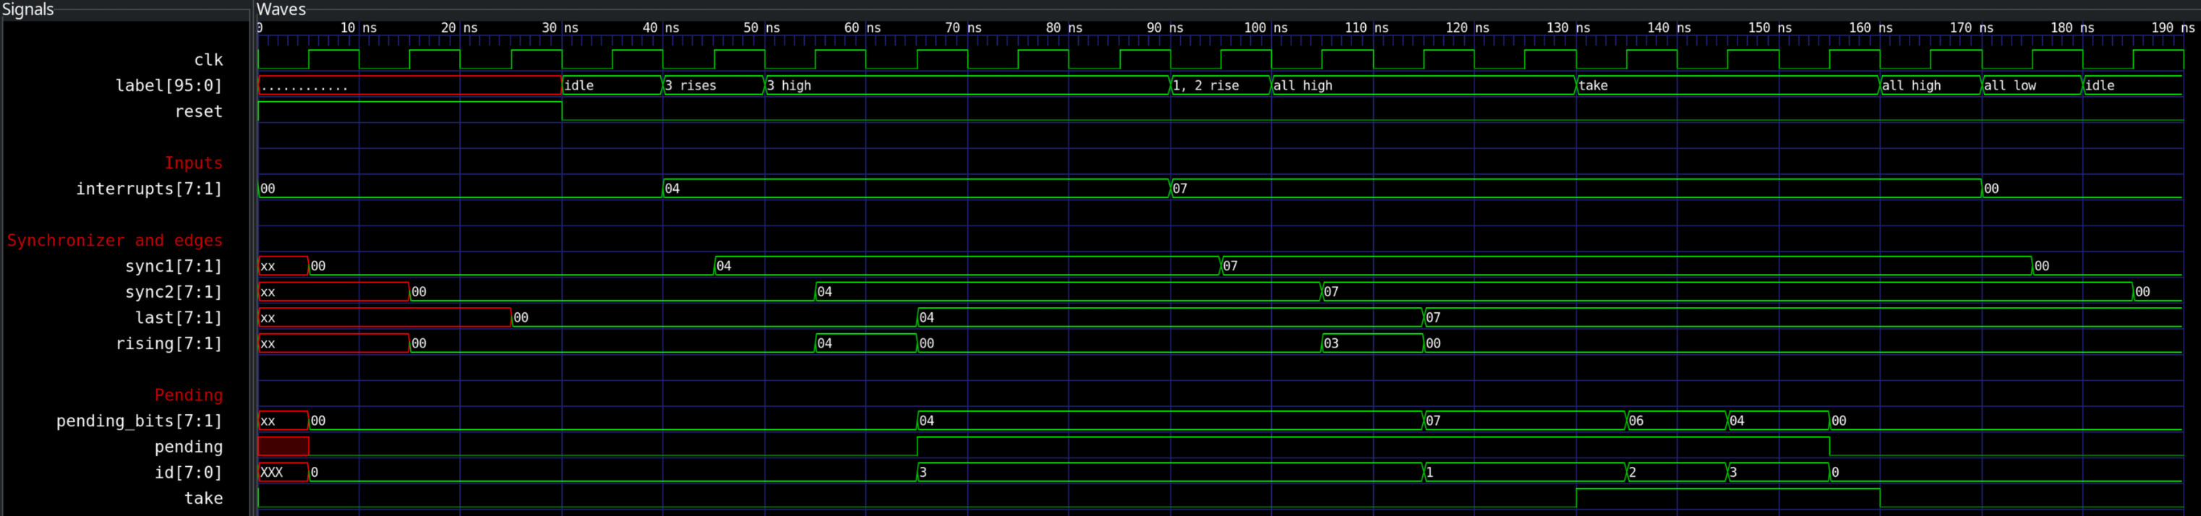2201x516 pixels.
Task: Click the Synchronizer and edges group label
Action: [114, 240]
